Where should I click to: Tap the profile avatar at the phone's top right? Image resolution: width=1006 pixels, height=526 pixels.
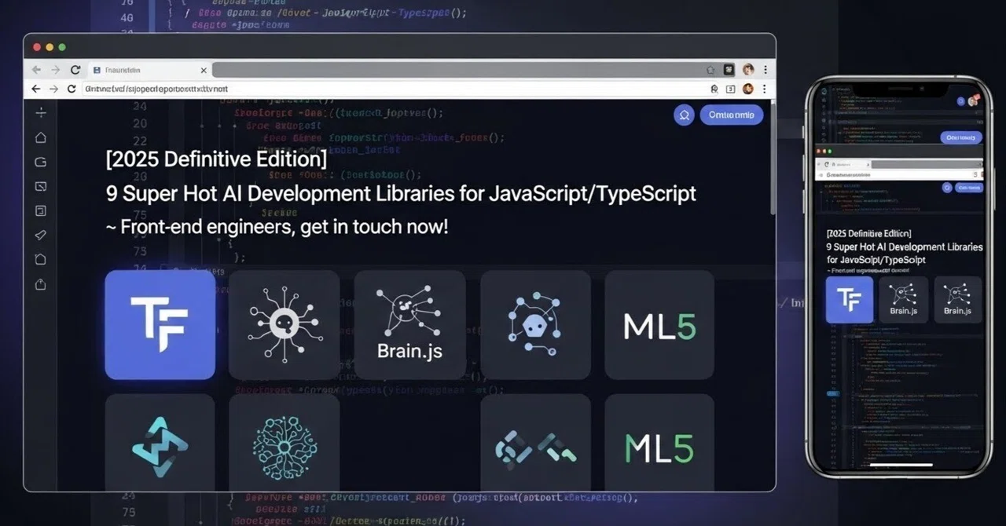point(974,100)
